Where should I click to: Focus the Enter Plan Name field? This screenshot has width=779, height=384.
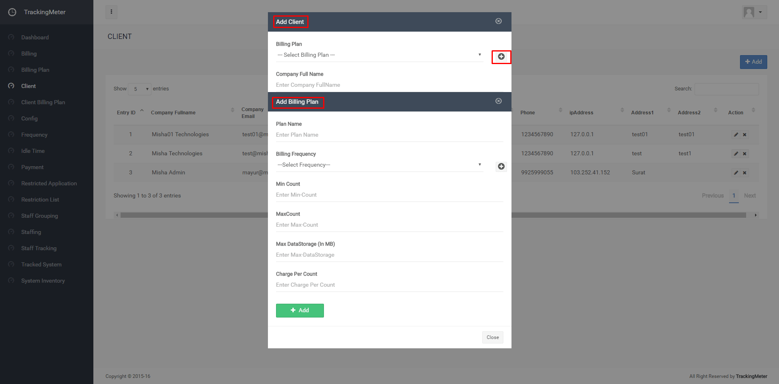(x=389, y=135)
